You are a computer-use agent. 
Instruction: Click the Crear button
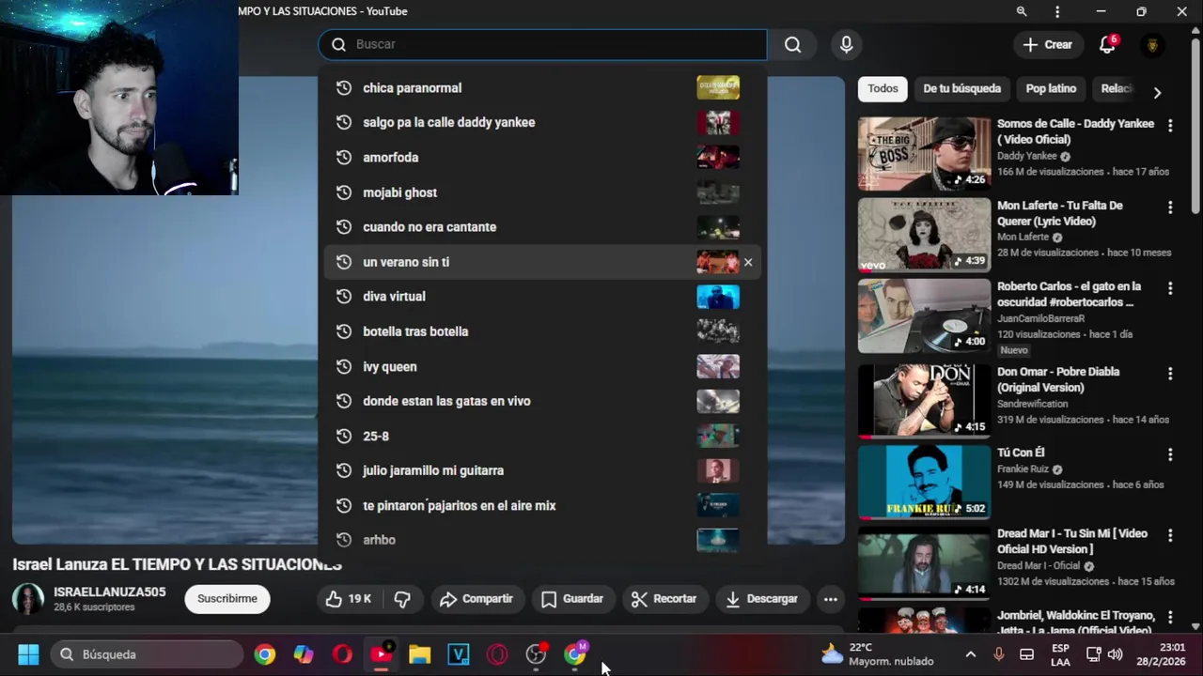click(1047, 44)
